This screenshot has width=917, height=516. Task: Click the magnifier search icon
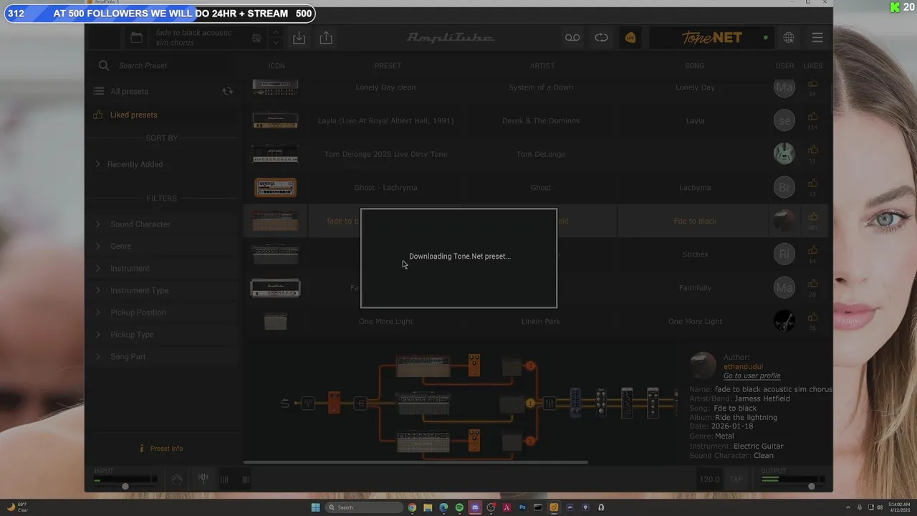pos(104,65)
